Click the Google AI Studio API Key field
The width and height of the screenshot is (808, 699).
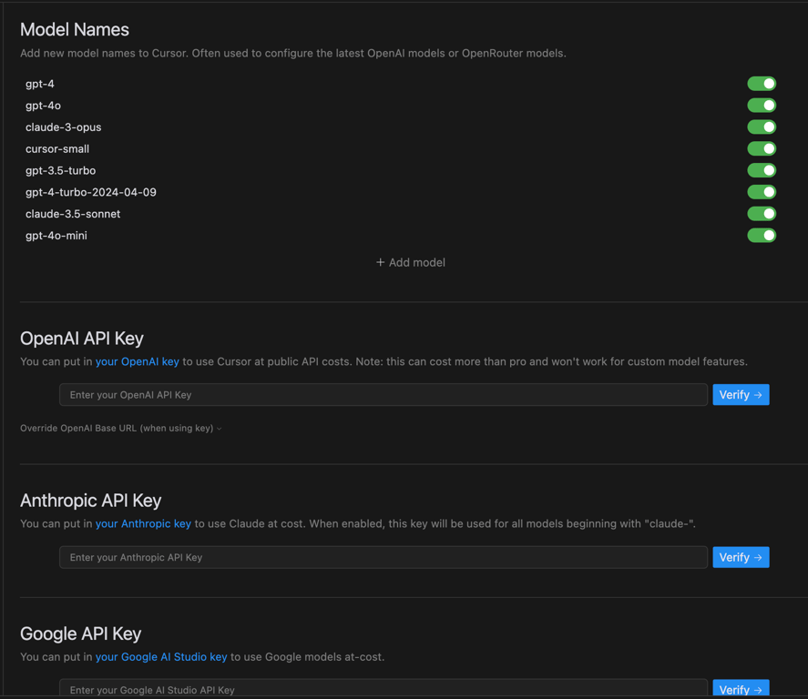383,689
